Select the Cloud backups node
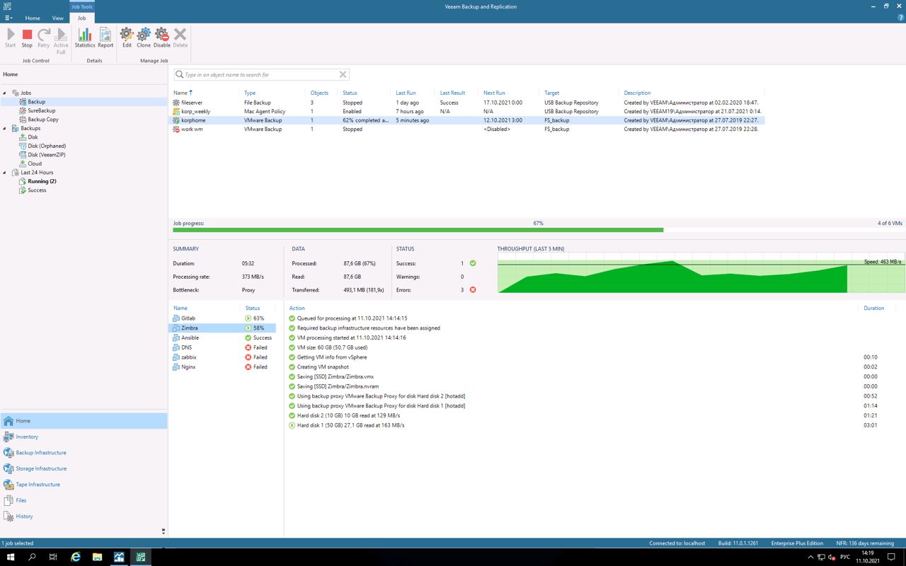 (34, 163)
